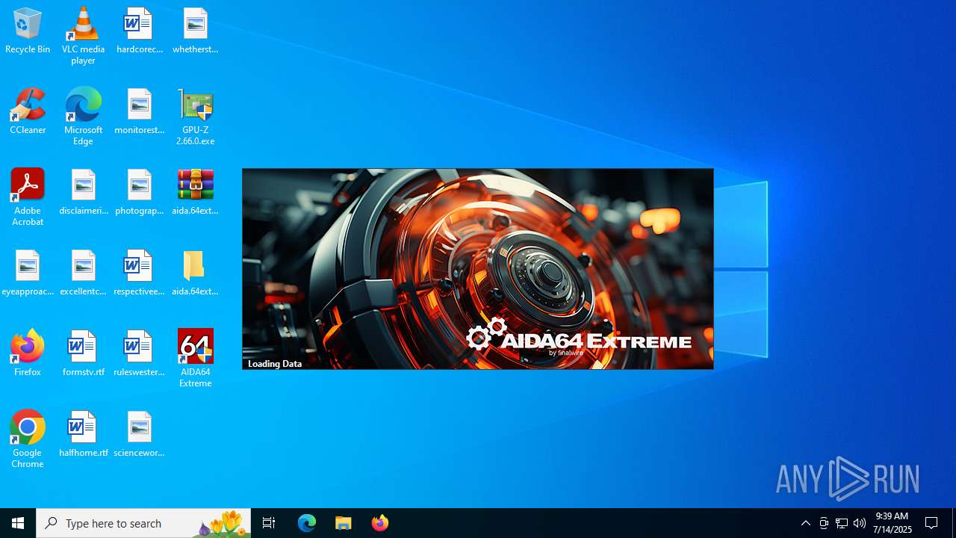Select the respectivee... Word document
The image size is (956, 538).
pos(139,273)
